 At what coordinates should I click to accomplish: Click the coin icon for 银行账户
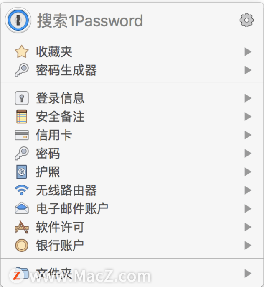pyautogui.click(x=22, y=245)
